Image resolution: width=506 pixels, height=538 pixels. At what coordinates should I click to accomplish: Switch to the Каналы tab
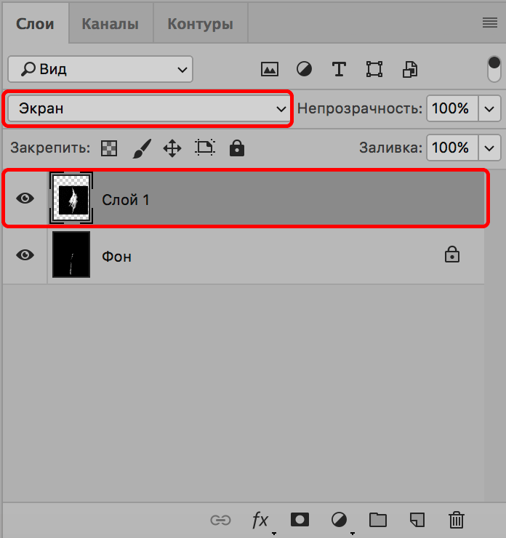tap(110, 24)
